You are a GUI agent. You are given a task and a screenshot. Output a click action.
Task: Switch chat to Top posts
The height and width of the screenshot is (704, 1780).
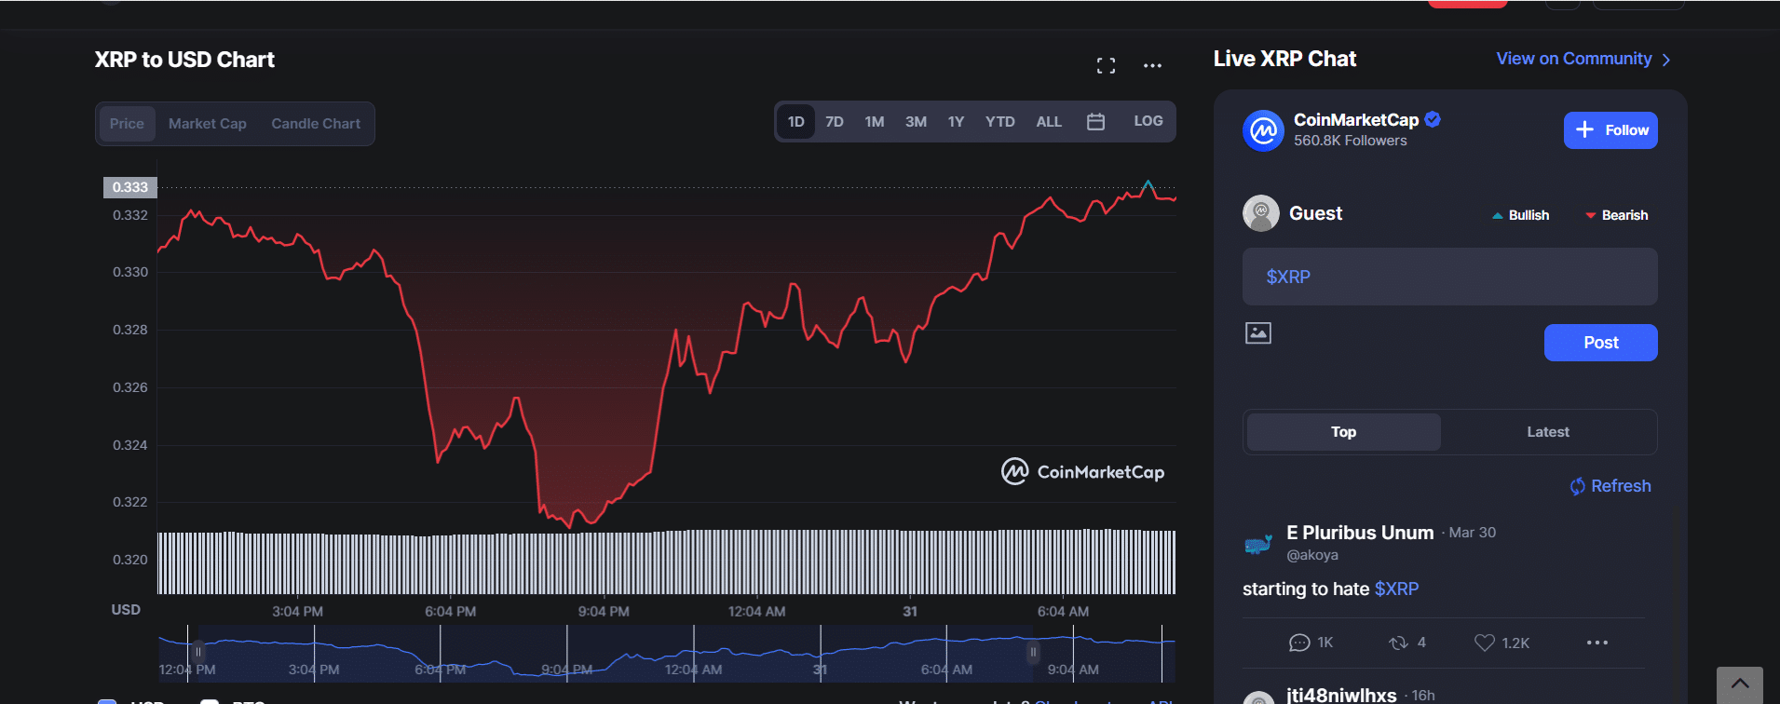point(1344,432)
